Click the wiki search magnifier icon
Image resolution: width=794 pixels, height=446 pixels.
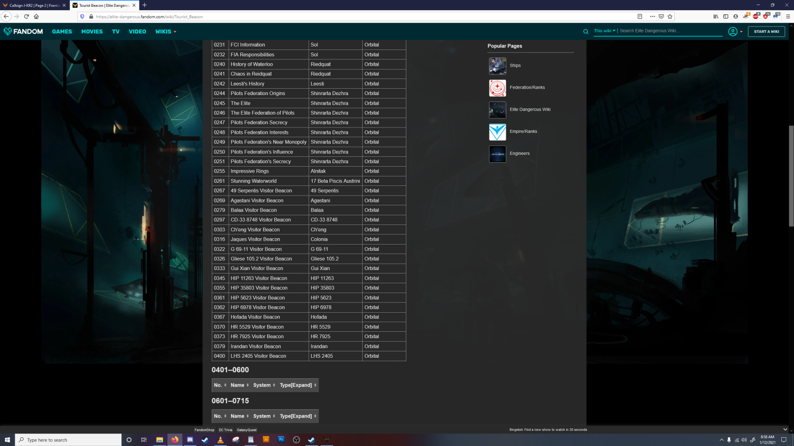coord(585,31)
